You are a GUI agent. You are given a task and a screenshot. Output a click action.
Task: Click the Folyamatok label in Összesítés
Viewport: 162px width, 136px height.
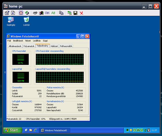click(17, 96)
